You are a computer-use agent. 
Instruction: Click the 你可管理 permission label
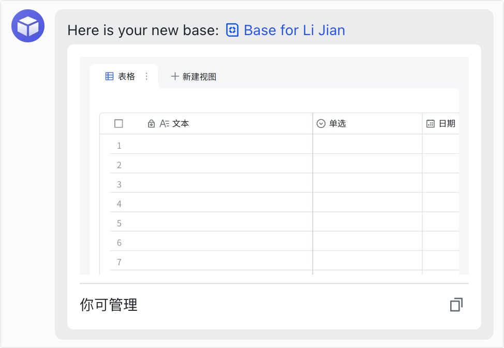pyautogui.click(x=109, y=305)
